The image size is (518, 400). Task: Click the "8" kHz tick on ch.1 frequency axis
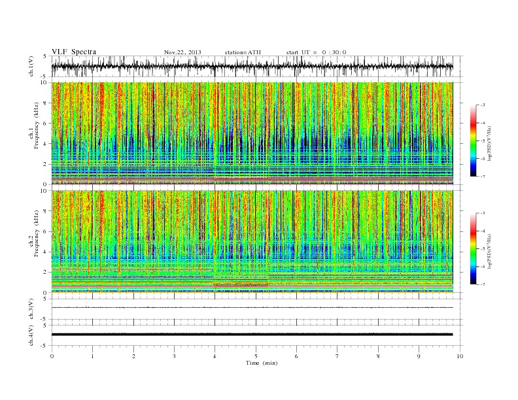click(x=46, y=103)
